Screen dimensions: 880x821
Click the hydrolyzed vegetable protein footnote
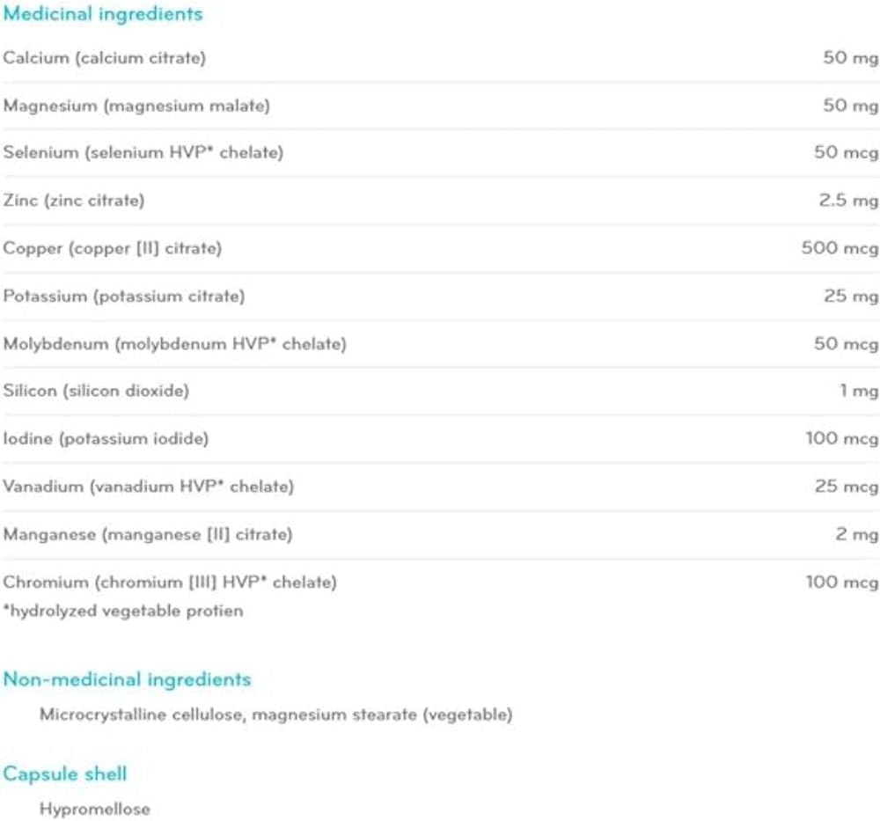[x=123, y=611]
